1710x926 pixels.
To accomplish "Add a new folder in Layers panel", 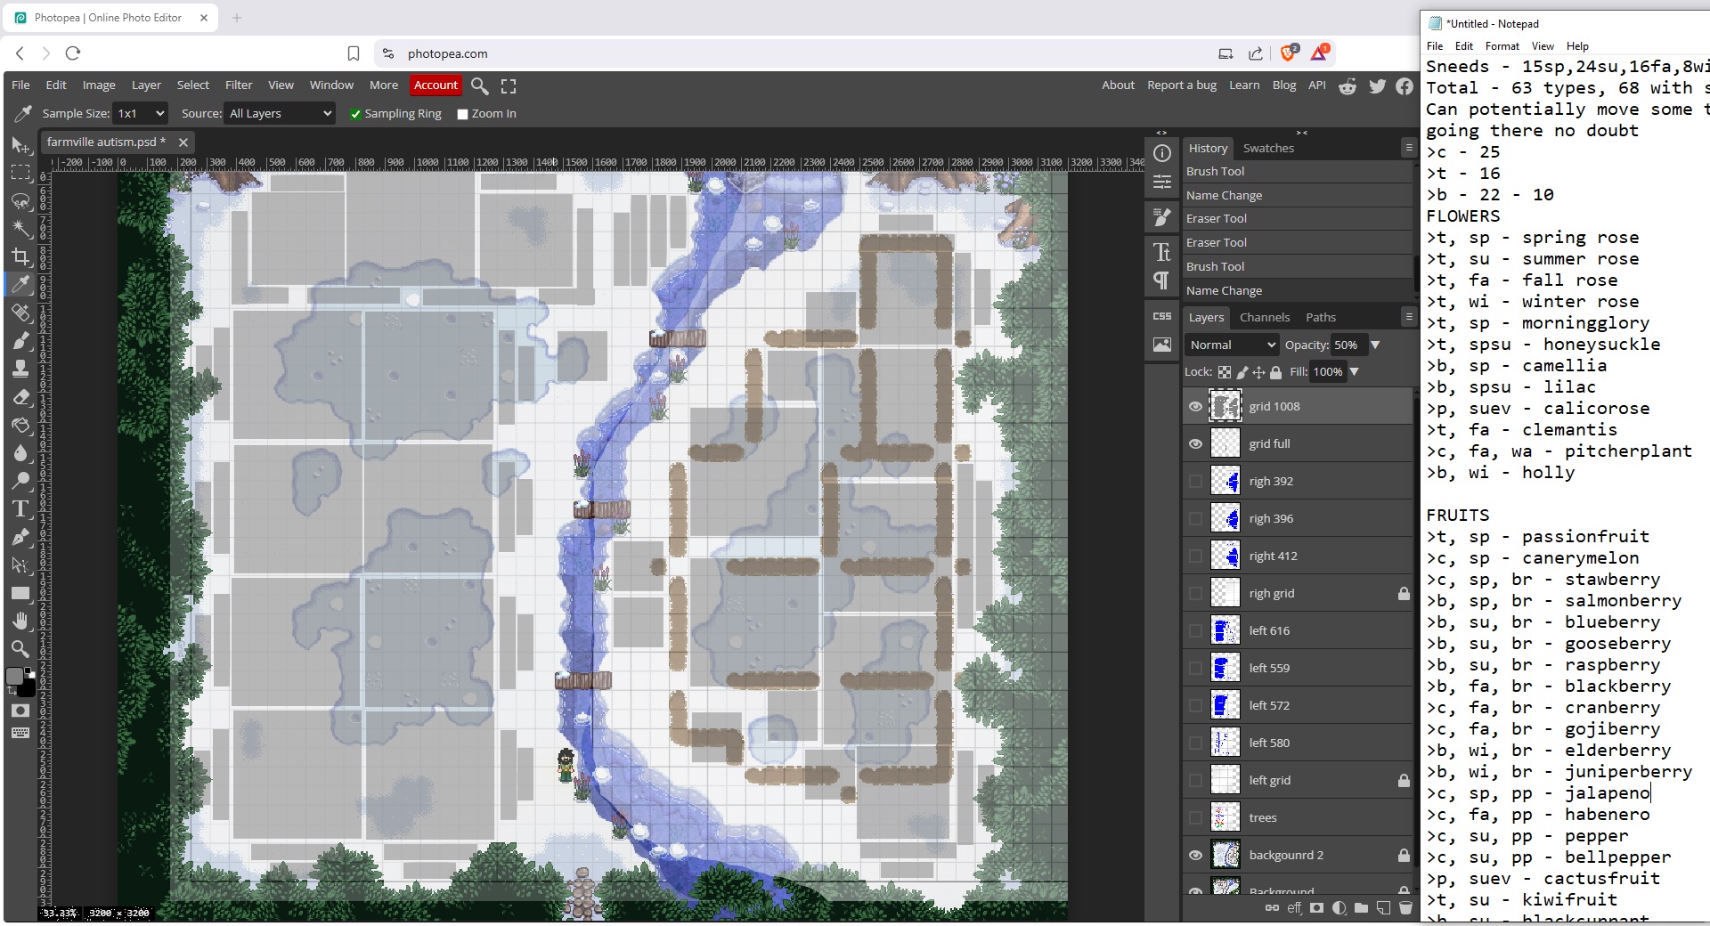I will [1361, 908].
